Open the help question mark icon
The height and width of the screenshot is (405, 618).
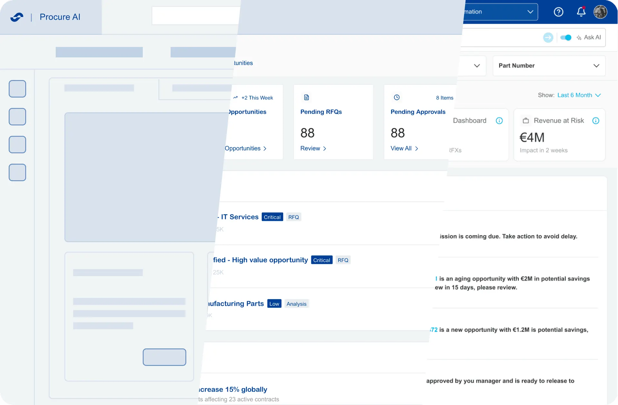point(558,12)
